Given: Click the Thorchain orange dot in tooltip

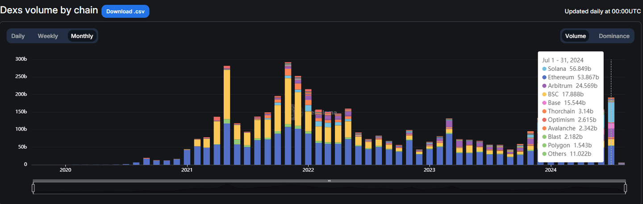Looking at the screenshot, I should click(544, 111).
